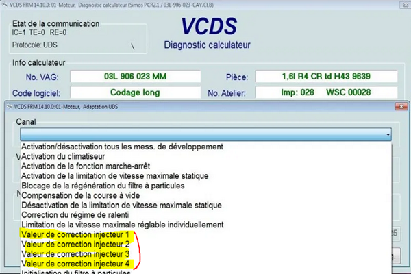Select 'Valeur de correction injecteur 3'
This screenshot has height=274, width=411.
click(x=206, y=254)
